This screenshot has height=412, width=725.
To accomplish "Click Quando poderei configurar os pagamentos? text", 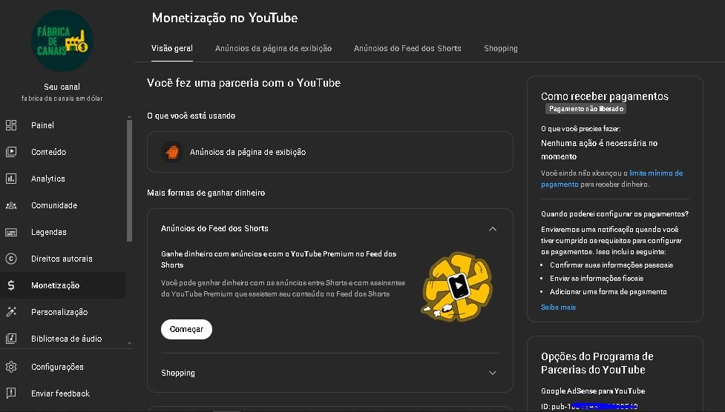I will pyautogui.click(x=614, y=214).
